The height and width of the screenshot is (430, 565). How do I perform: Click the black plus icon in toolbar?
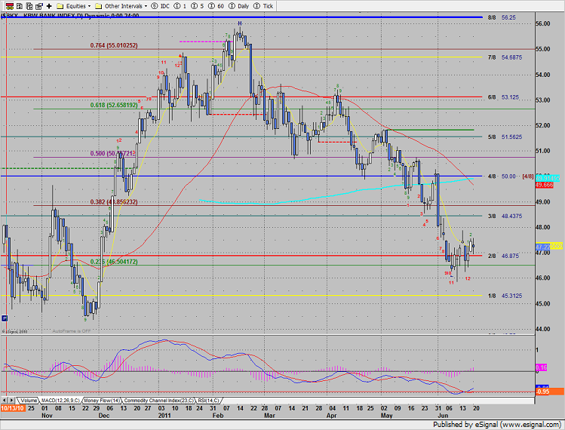(x=49, y=6)
